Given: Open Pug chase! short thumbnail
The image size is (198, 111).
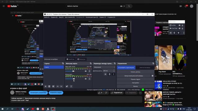Looking at the screenshot, I should click(165, 58).
